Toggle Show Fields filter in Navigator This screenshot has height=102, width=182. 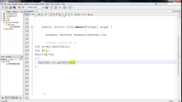(x=6, y=98)
